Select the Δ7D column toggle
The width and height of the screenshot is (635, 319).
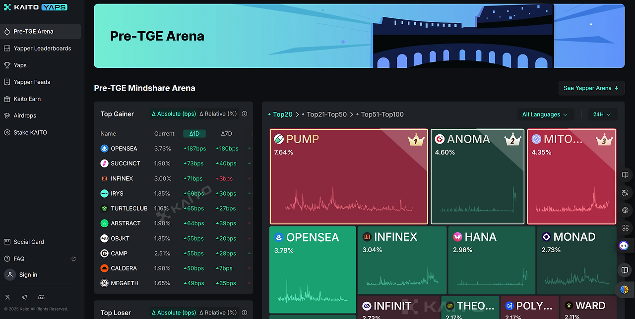[226, 134]
